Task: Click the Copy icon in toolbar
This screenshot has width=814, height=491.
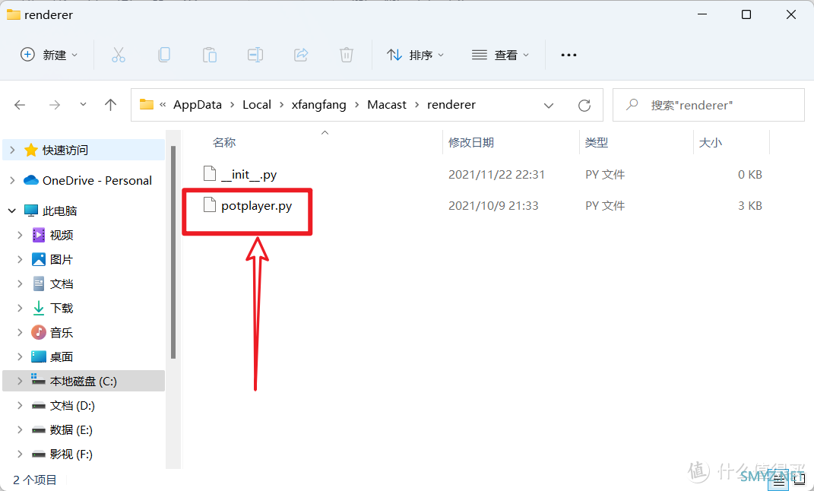Action: coord(164,55)
